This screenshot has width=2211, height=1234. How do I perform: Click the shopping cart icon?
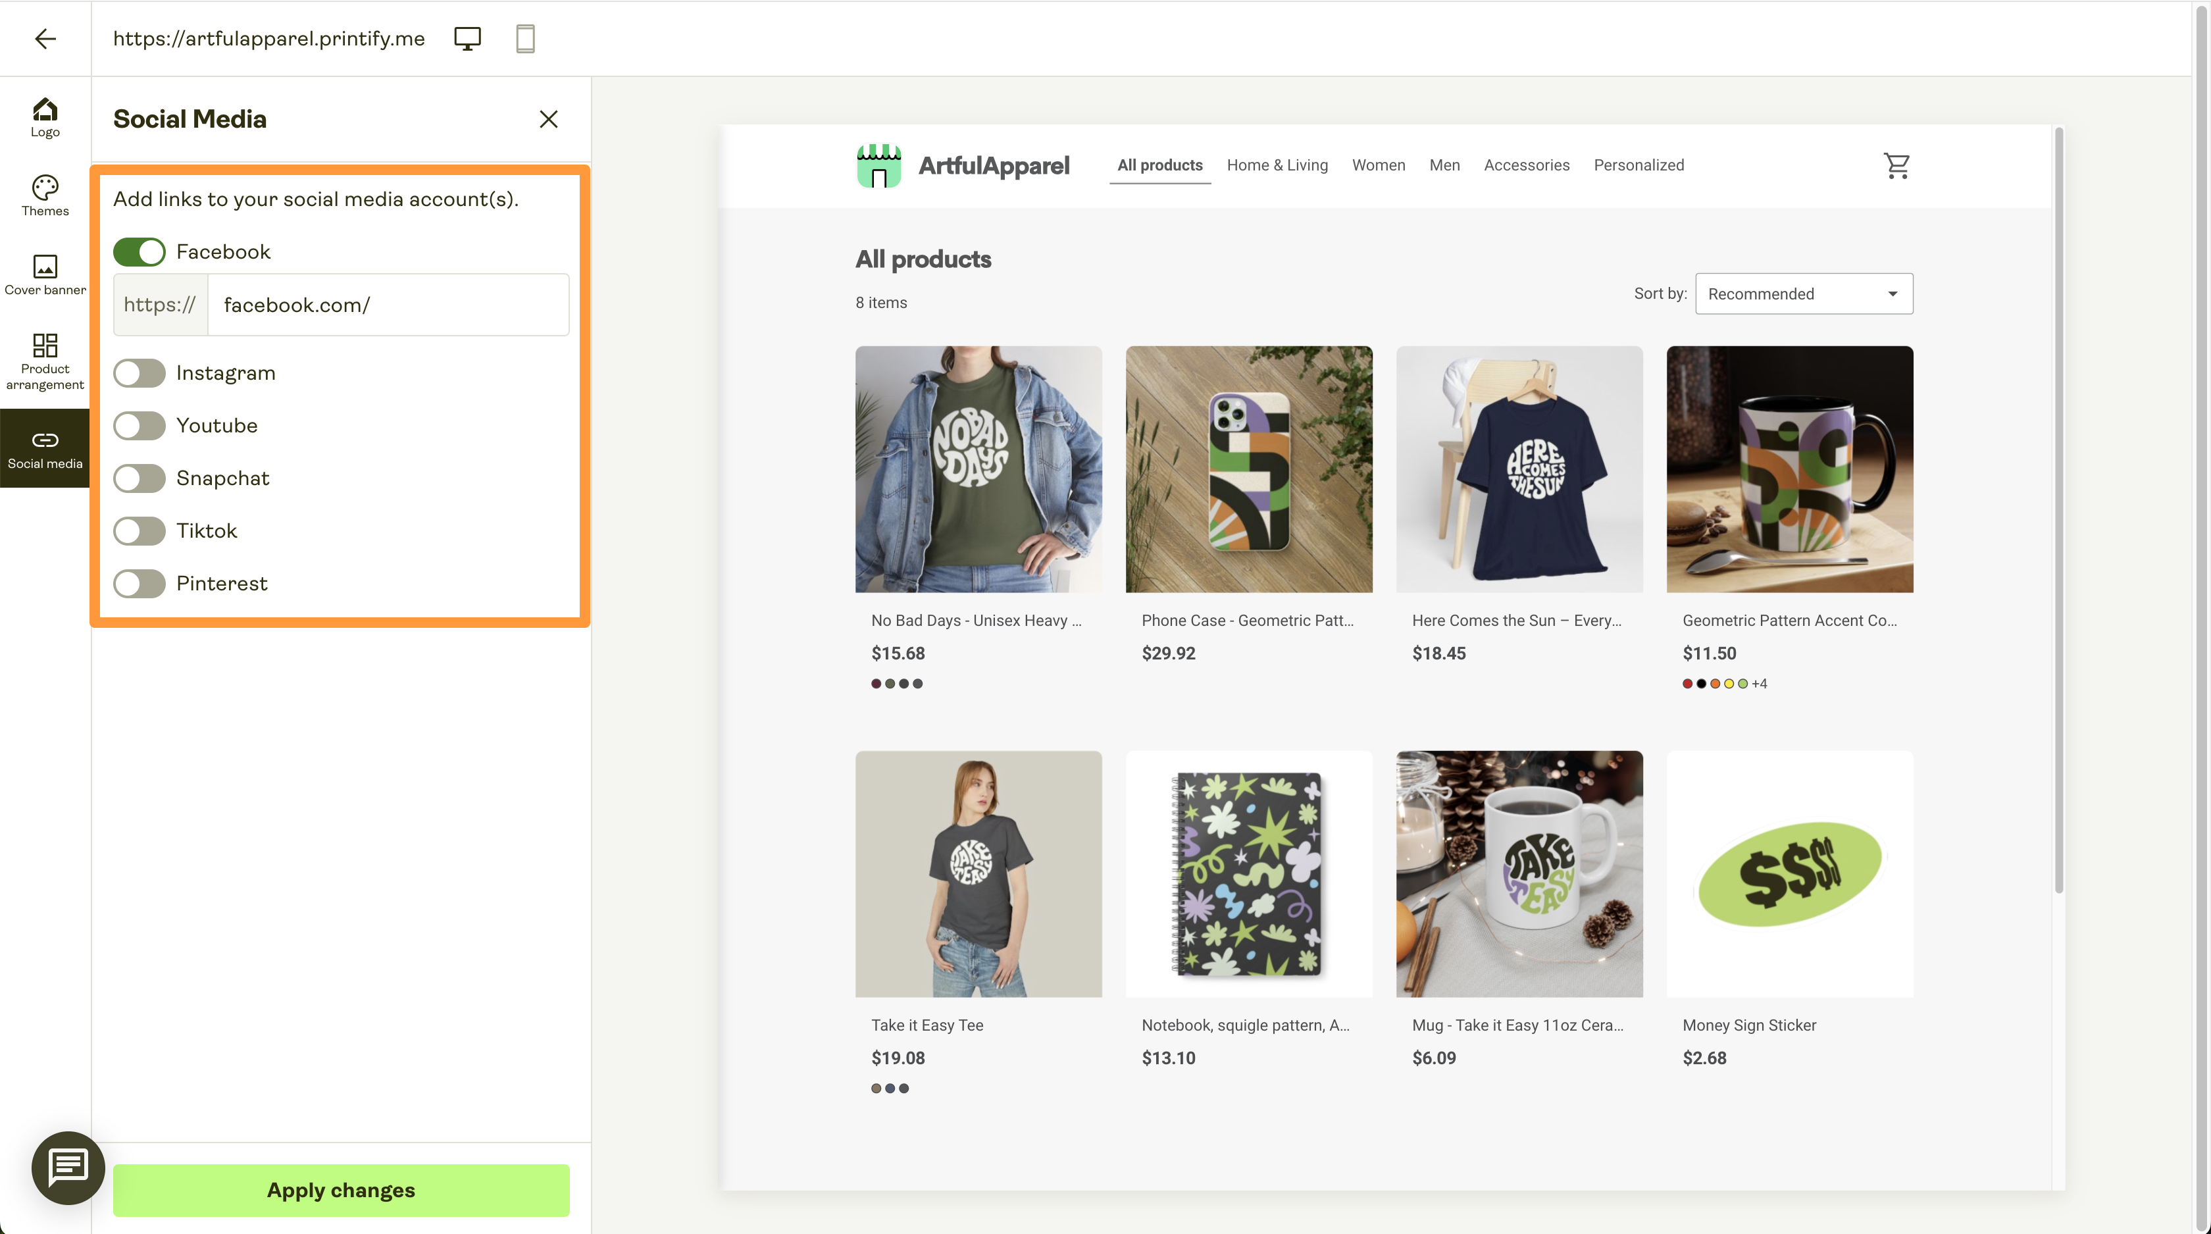point(1897,166)
